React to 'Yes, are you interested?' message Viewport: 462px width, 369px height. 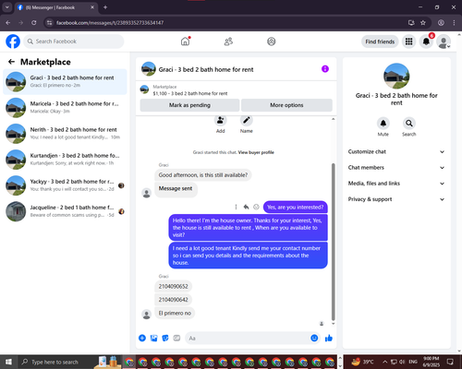pyautogui.click(x=256, y=207)
